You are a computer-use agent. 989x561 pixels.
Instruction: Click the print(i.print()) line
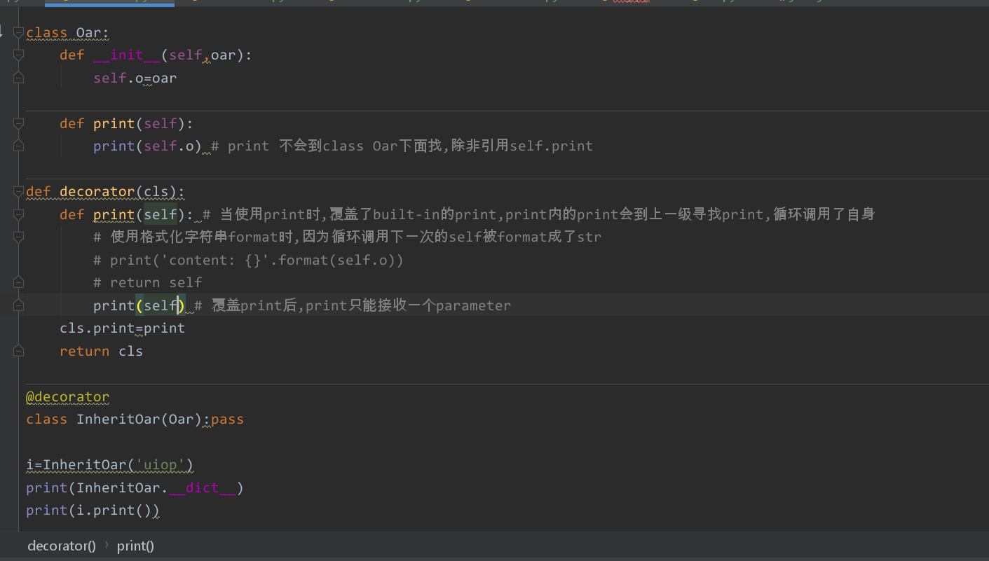93,511
